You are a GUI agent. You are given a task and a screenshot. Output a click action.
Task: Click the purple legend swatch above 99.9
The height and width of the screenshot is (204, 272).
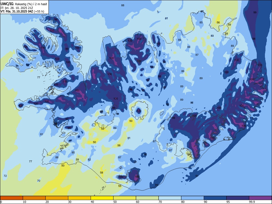[260, 198]
